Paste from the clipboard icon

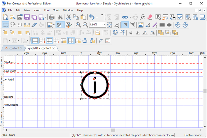83,17
